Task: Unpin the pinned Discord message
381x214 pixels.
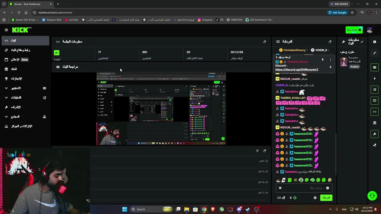Action: (322, 60)
